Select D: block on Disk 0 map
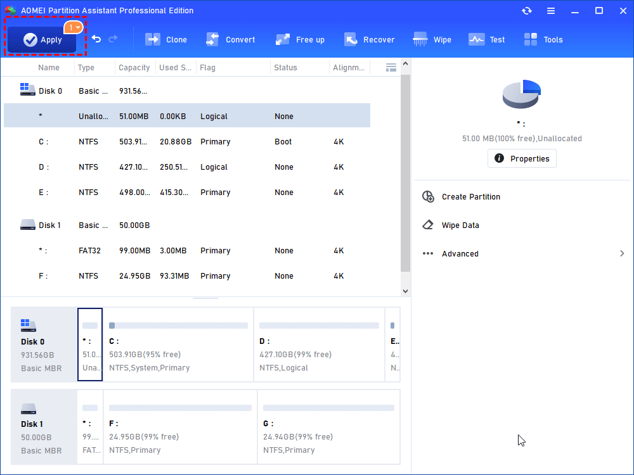This screenshot has width=634, height=475. [x=319, y=345]
